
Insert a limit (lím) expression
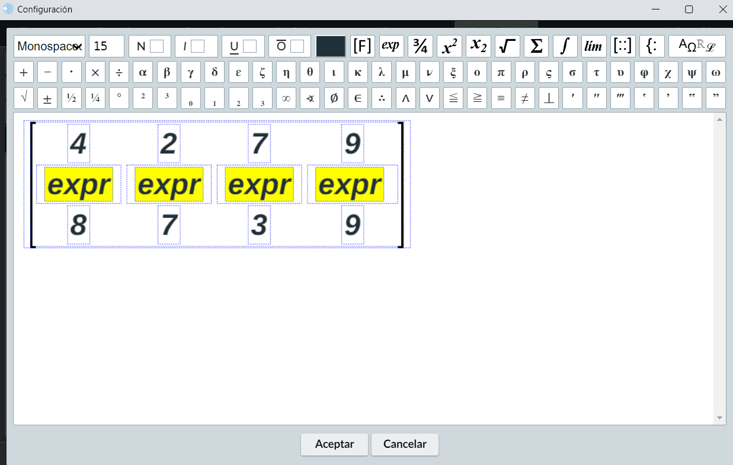coord(594,46)
